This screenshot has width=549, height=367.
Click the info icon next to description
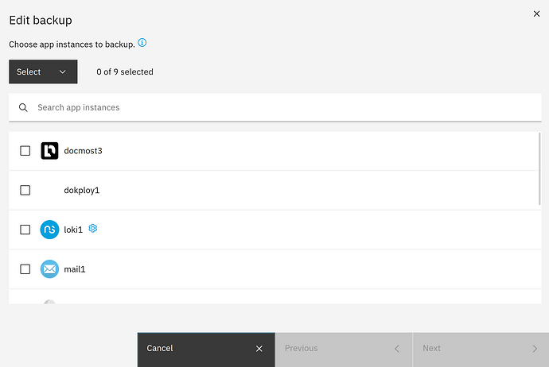tap(142, 43)
